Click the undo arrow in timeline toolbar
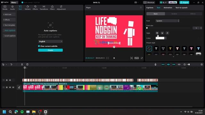The height and width of the screenshot is (115, 205). (x=11, y=65)
